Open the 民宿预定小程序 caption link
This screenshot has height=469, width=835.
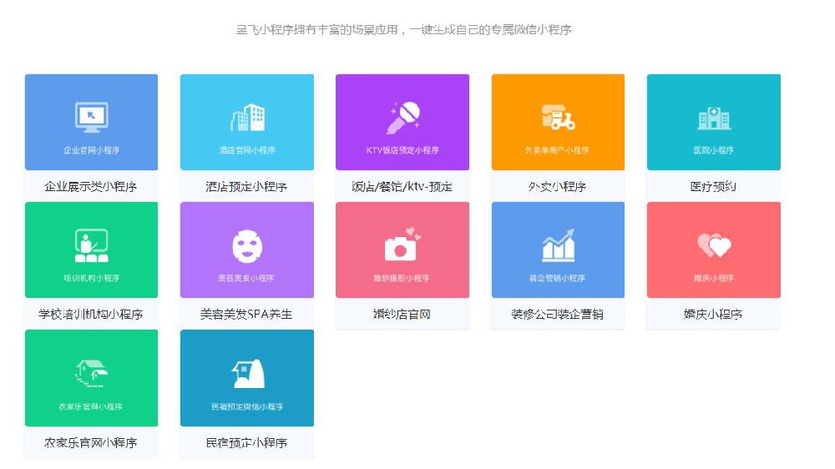pyautogui.click(x=246, y=443)
